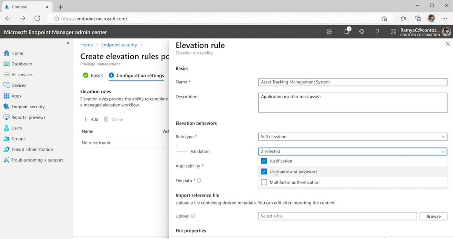The height and width of the screenshot is (239, 453).
Task: Open directory and subscription filter icon
Action: (x=330, y=32)
